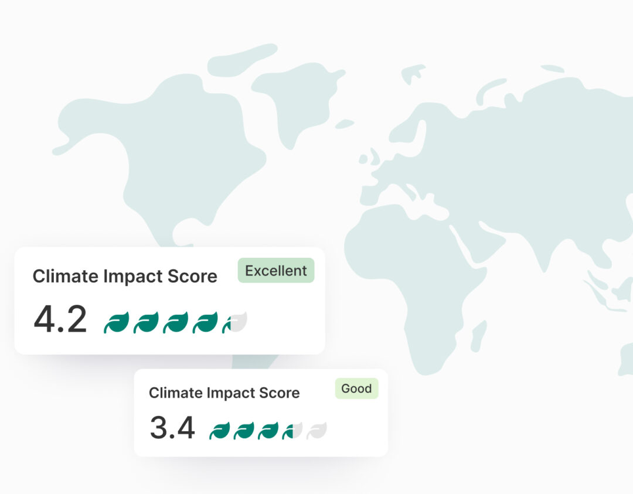Select the fourth leaf in the 4.2 rating
The width and height of the screenshot is (633, 494).
[205, 322]
